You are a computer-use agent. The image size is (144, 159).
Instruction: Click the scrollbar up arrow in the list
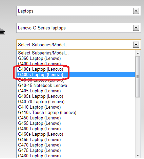[138, 53]
